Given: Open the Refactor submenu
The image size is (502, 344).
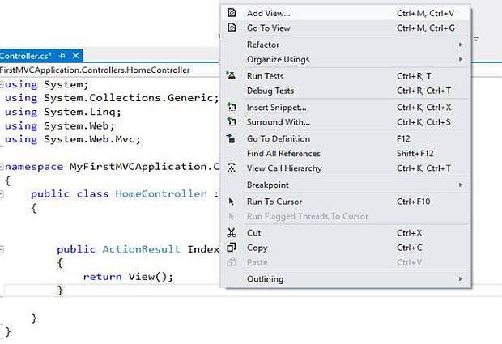Looking at the screenshot, I should point(346,45).
